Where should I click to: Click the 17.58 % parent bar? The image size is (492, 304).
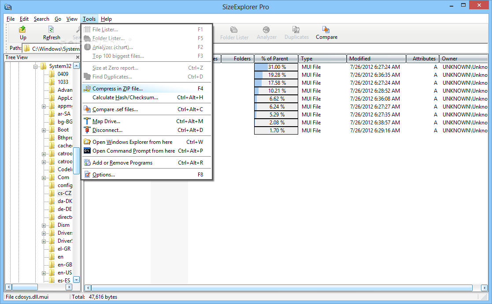point(276,83)
